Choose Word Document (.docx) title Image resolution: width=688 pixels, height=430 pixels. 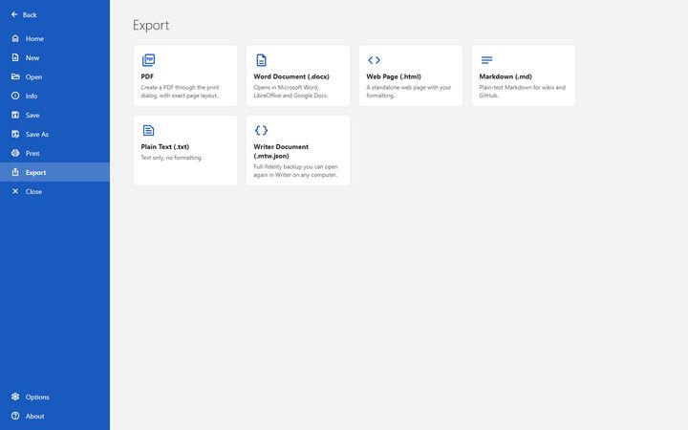point(291,76)
